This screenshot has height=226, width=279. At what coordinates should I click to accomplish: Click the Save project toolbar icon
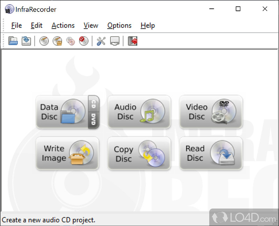click(26, 41)
